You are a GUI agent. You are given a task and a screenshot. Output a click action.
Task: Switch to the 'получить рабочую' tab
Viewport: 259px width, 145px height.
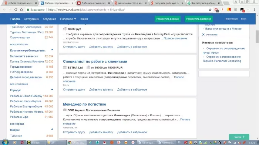167,3
